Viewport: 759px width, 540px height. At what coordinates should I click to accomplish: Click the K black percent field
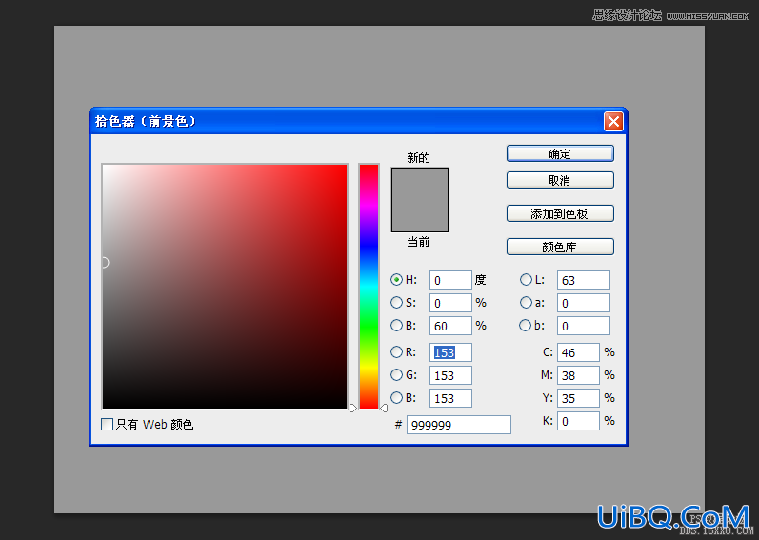tap(578, 421)
